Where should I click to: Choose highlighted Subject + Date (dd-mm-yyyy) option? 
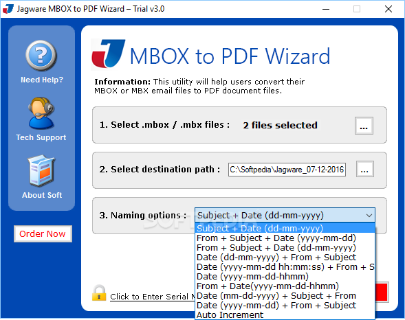(x=285, y=228)
